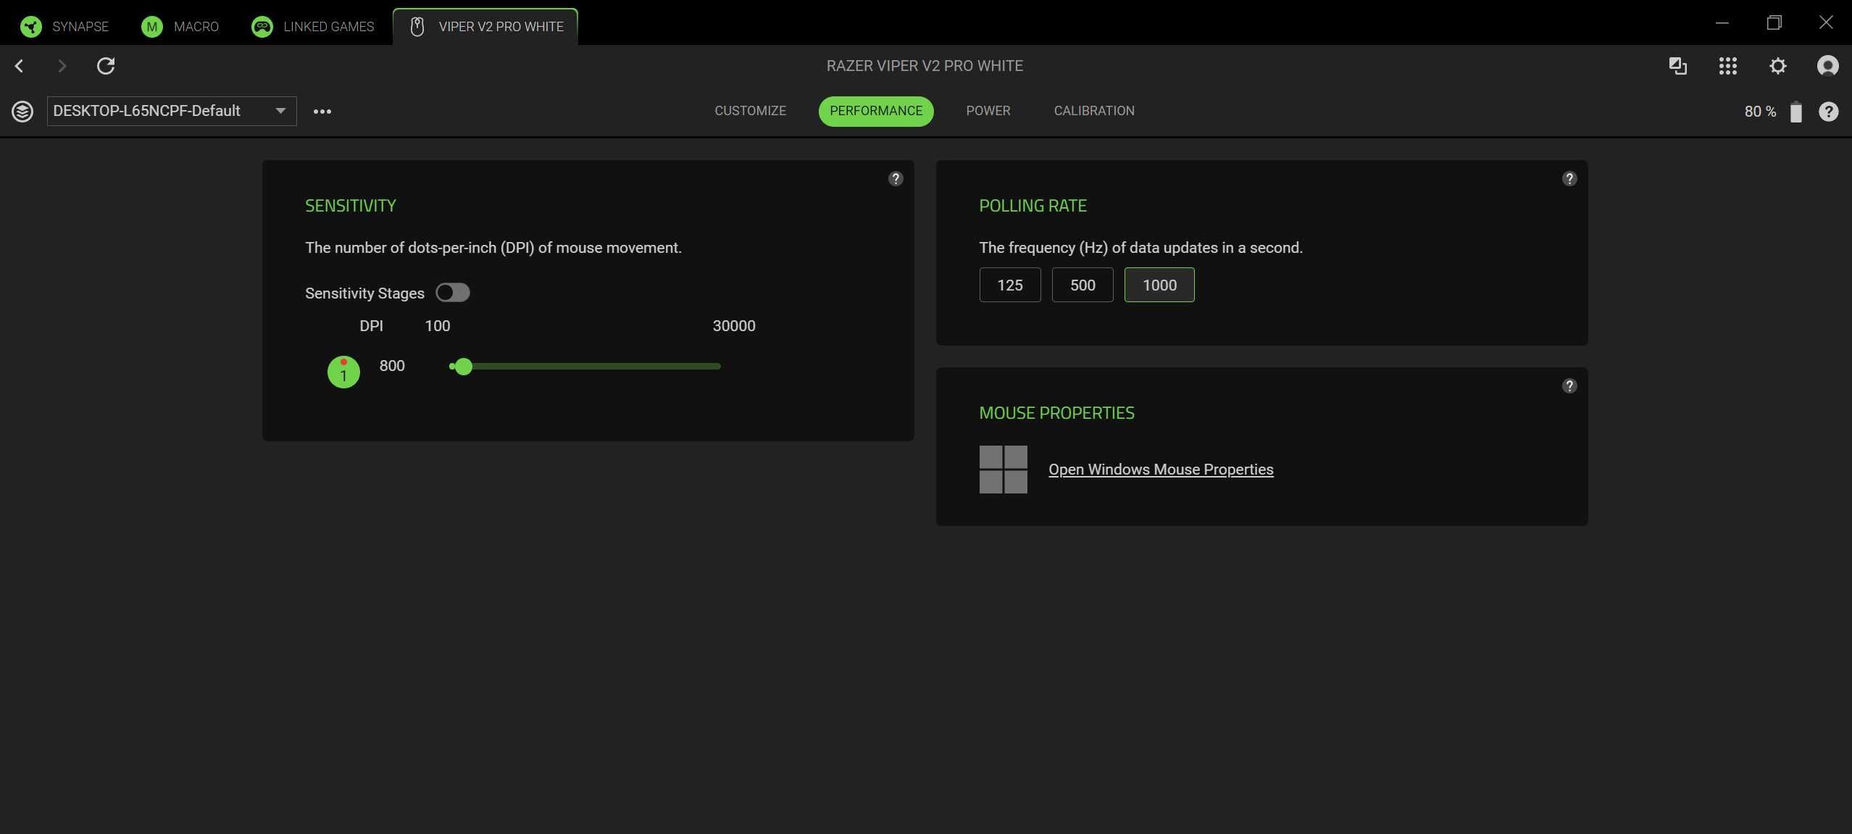Open the Power section

988,111
